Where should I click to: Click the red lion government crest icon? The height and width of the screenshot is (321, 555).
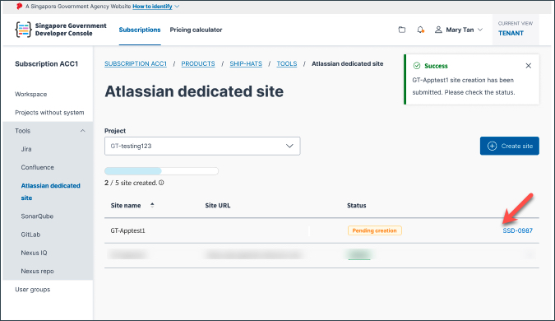click(x=20, y=7)
